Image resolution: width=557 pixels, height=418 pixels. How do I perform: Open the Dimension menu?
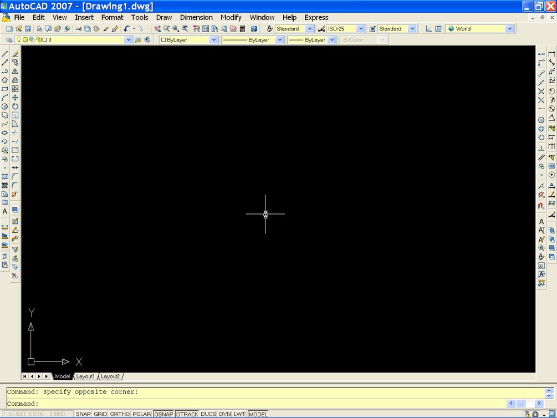(196, 17)
